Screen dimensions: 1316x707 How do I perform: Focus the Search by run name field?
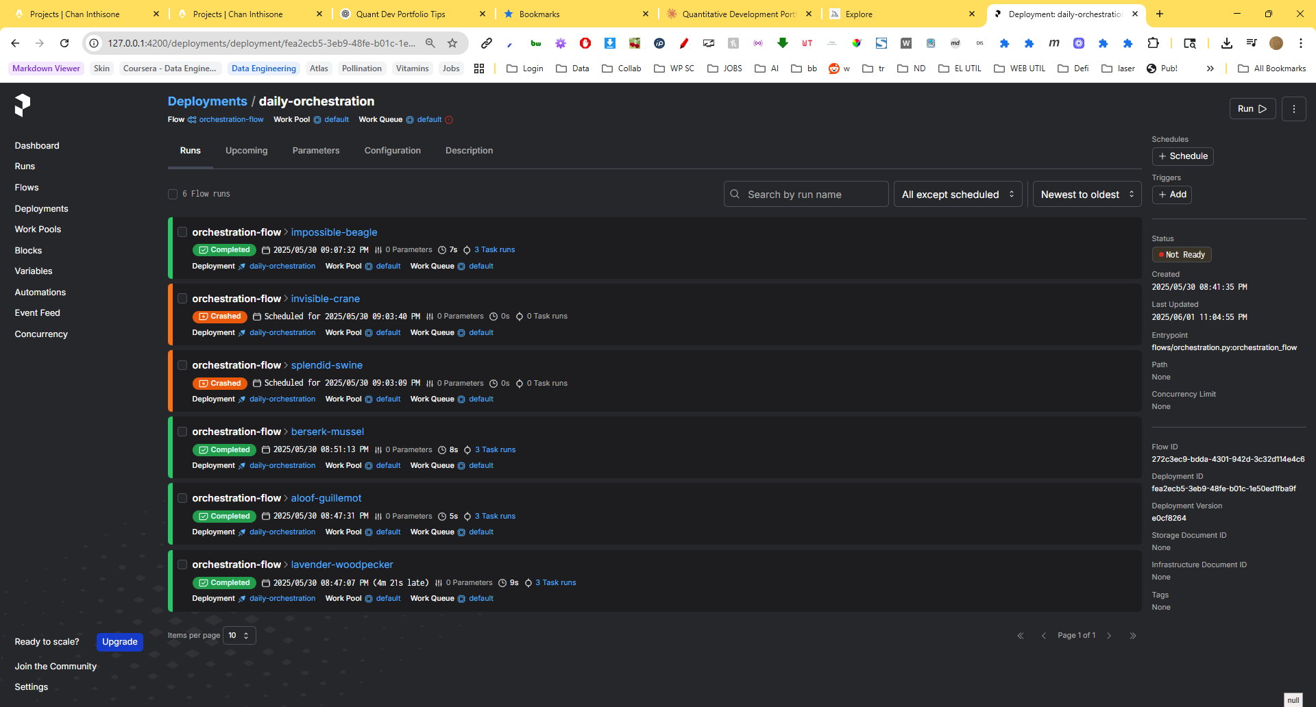click(x=812, y=195)
